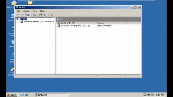Click the DHCP title bar system icon
Image resolution: width=173 pixels, height=97 pixels.
click(17, 7)
